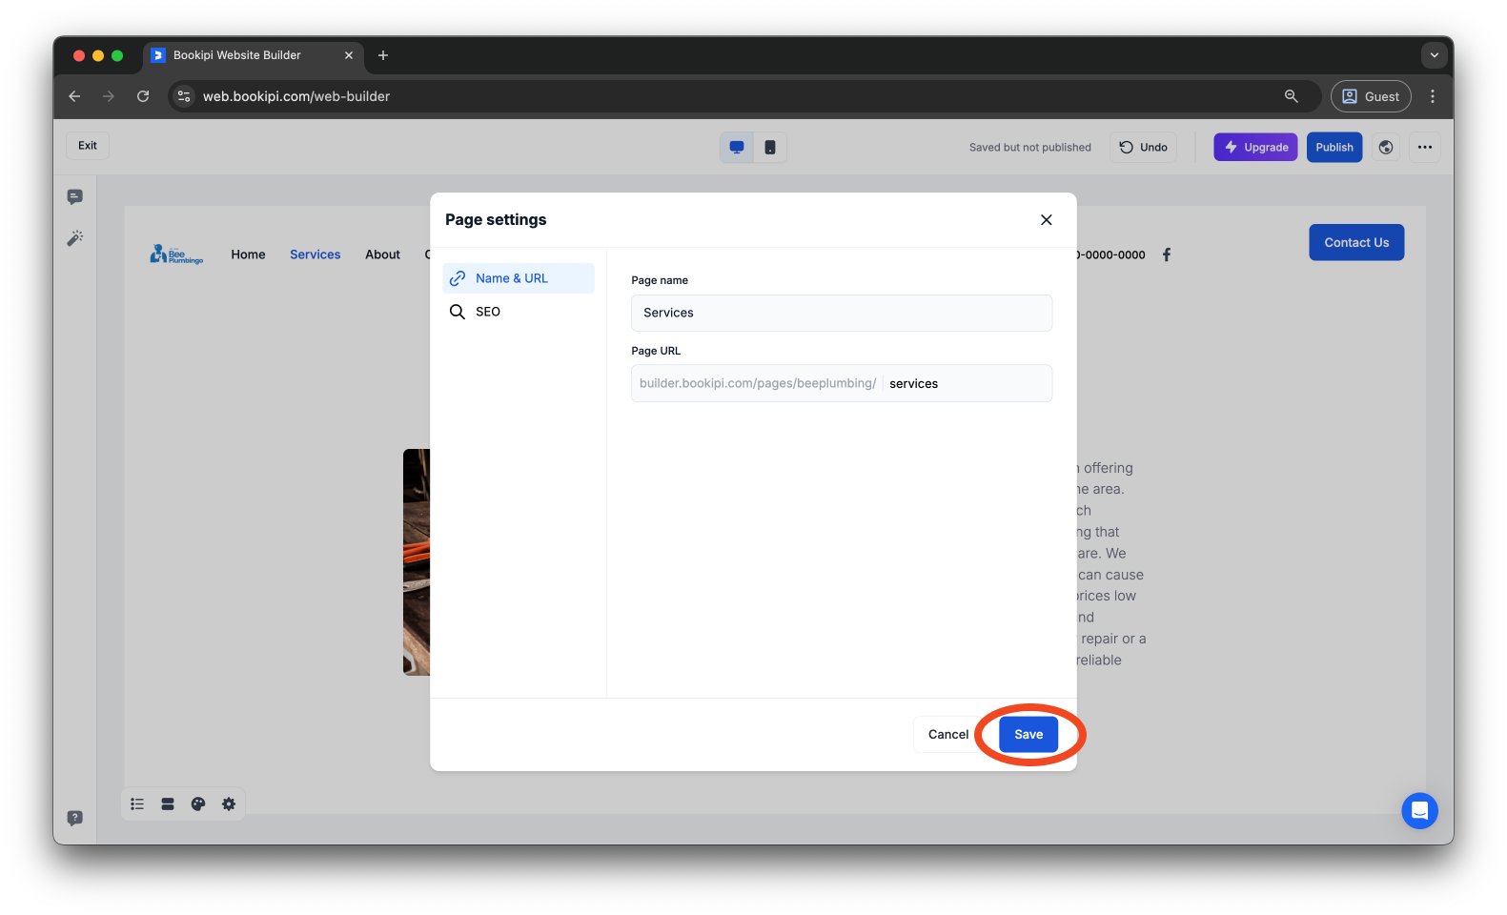The image size is (1507, 915).
Task: Open the sections icon in bottom toolbar
Action: tap(168, 804)
